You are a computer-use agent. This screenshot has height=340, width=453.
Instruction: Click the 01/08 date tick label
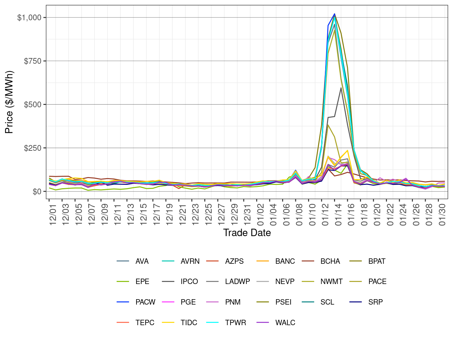coord(299,214)
